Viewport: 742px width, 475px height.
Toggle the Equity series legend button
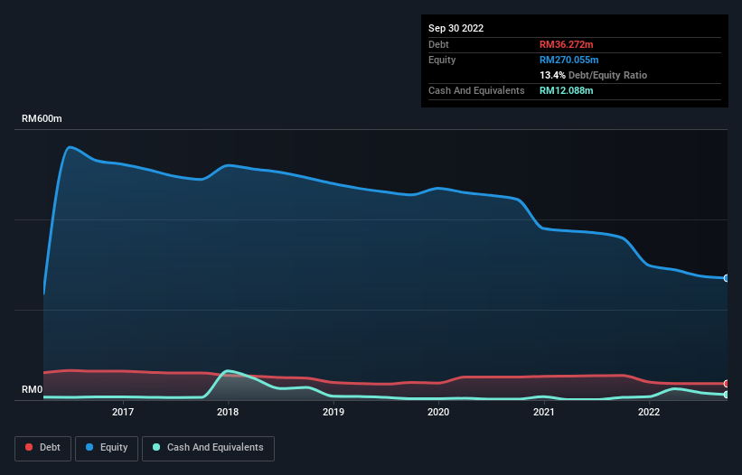click(x=107, y=448)
